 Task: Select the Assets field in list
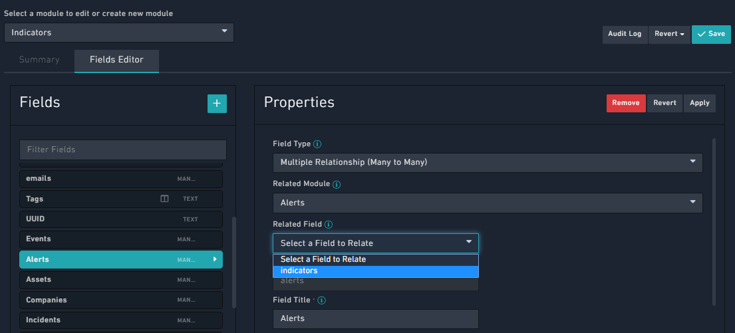pos(121,280)
